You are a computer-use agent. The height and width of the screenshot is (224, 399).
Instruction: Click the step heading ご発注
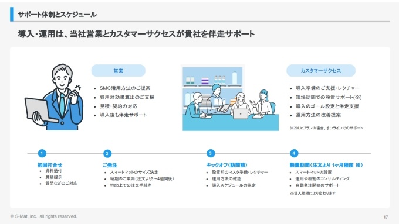[x=110, y=165]
